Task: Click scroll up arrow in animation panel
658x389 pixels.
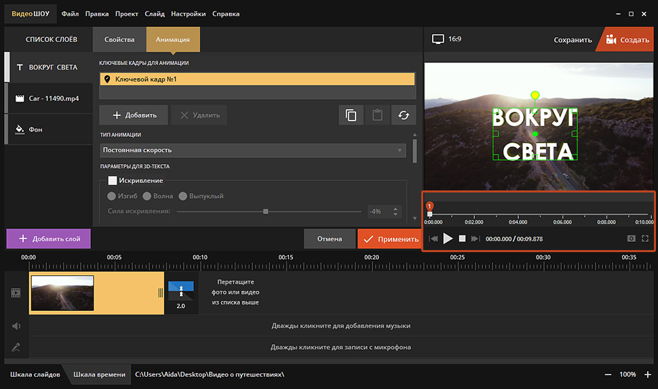Action: pos(414,135)
